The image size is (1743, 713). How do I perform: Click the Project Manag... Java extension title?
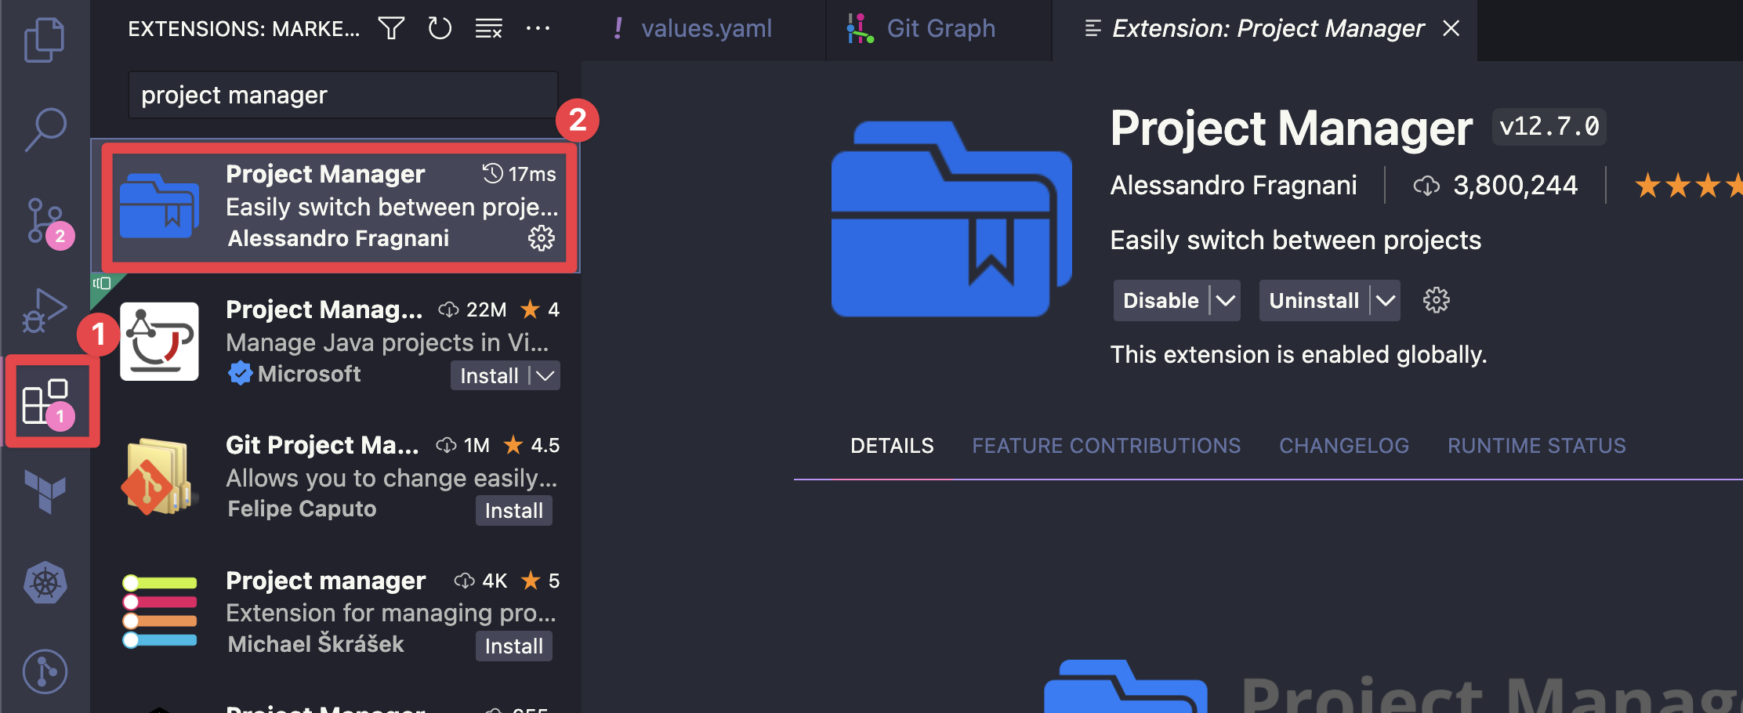324,309
